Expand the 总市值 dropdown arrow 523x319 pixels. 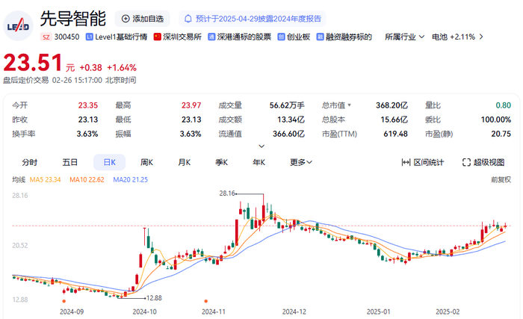349,105
